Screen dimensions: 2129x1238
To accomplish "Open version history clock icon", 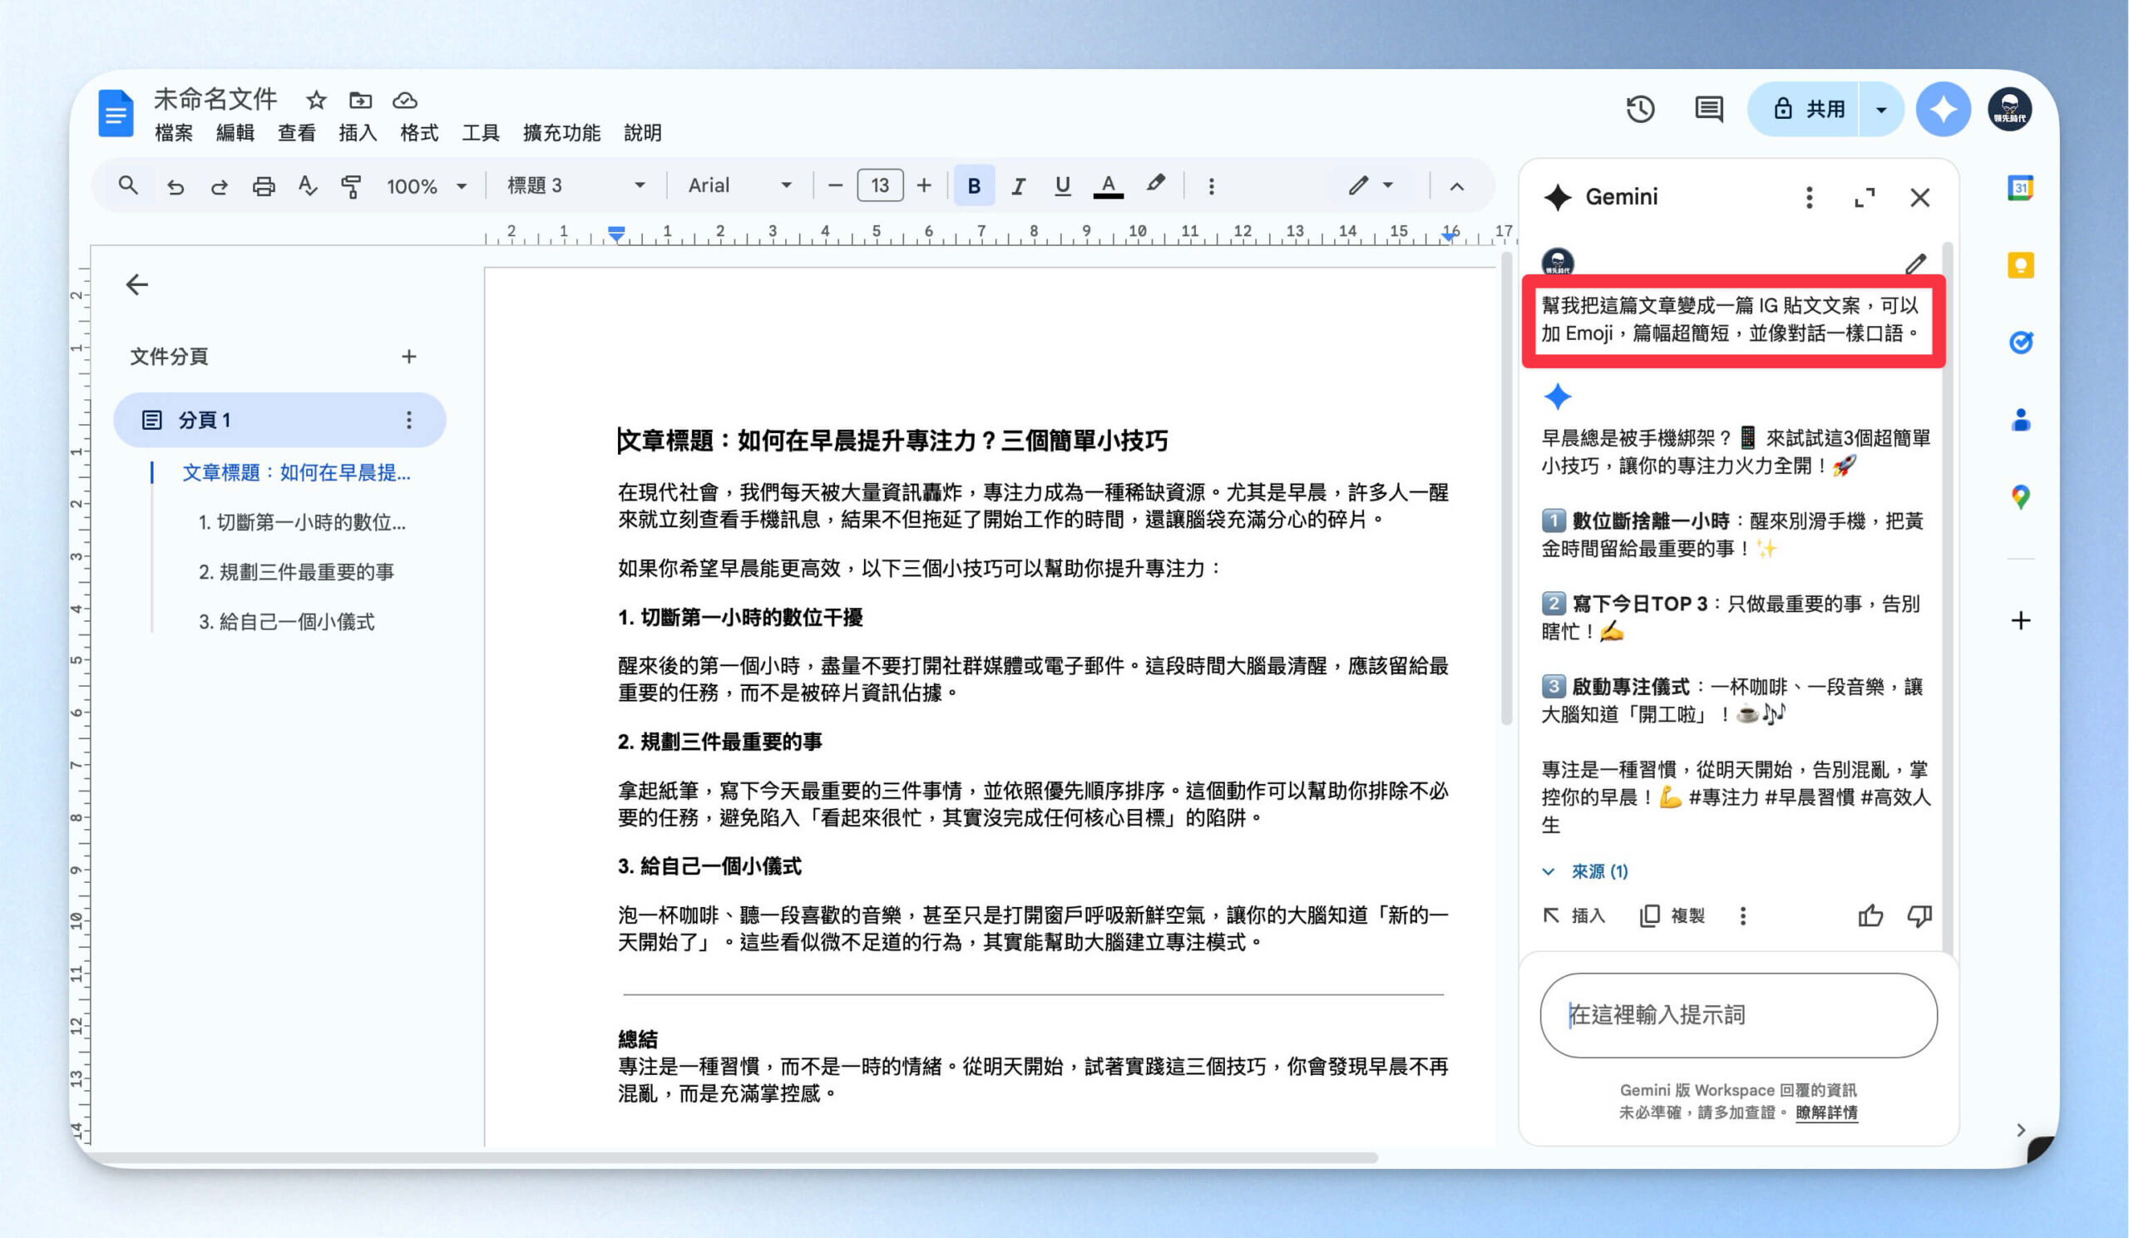I will (x=1640, y=109).
